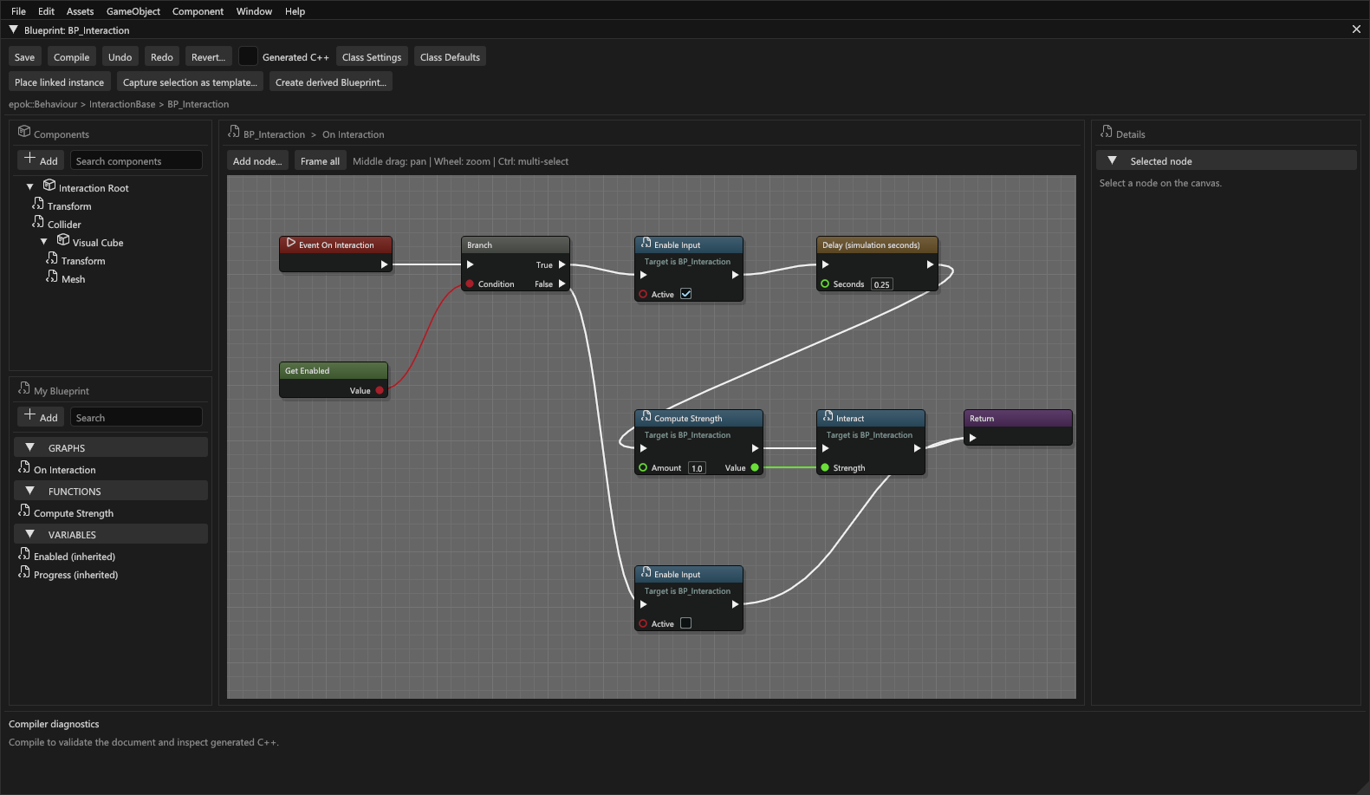Image resolution: width=1370 pixels, height=795 pixels.
Task: Click Delay node exec output pin
Action: click(x=930, y=264)
